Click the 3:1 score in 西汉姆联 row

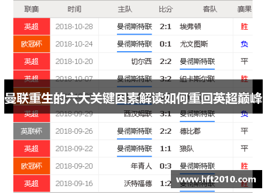[166, 114]
